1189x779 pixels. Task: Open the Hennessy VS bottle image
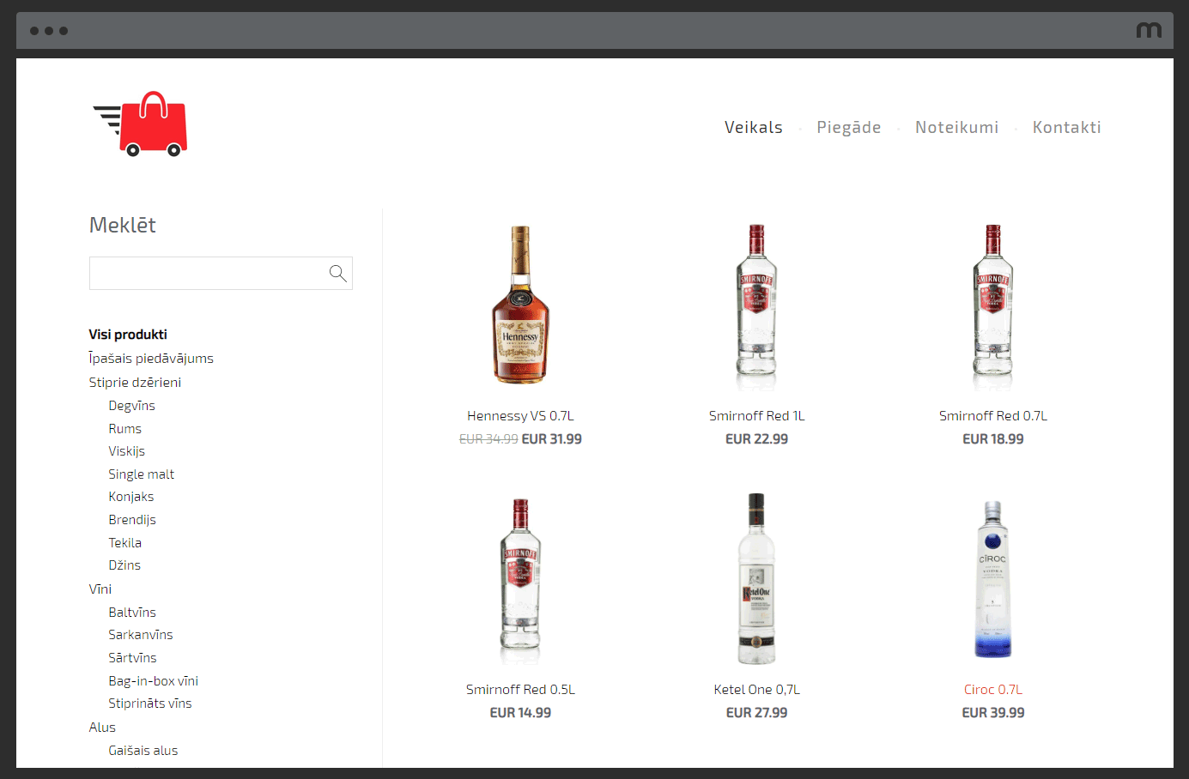520,305
